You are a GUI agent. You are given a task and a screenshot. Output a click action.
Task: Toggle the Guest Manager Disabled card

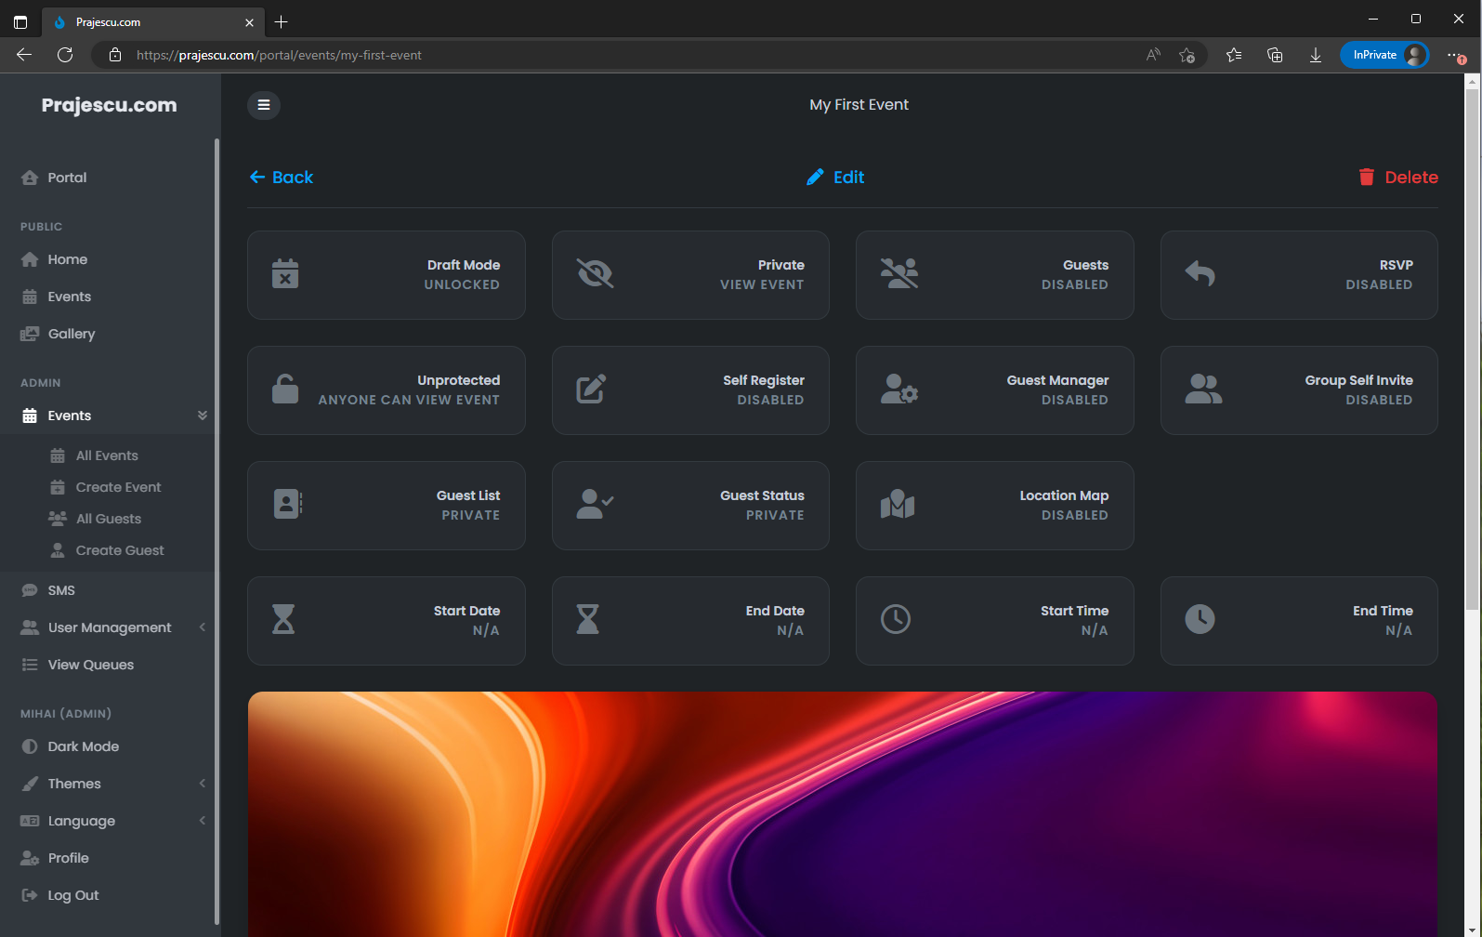coord(994,390)
